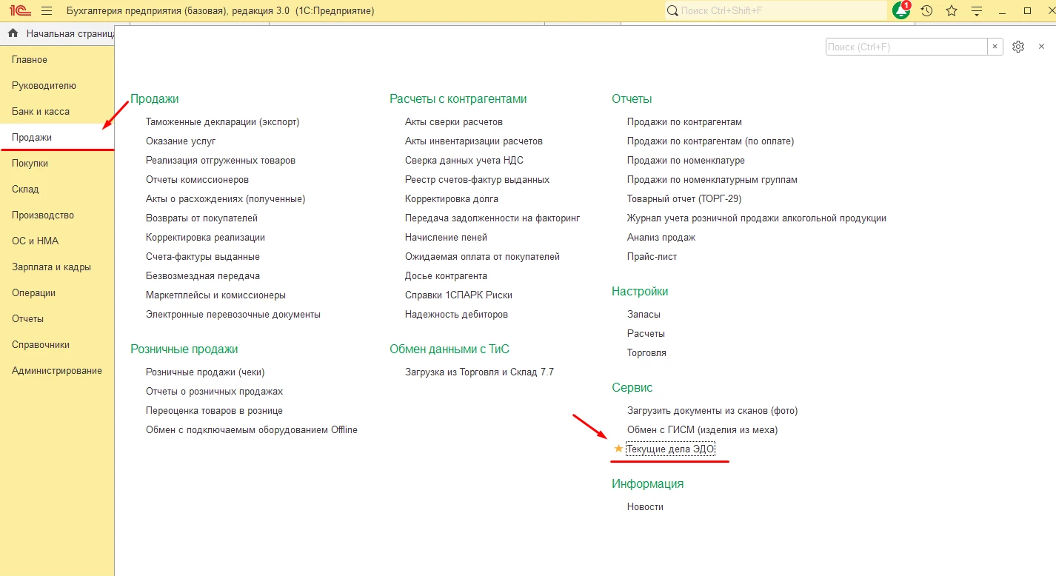Screen dimensions: 1056x576
Task: Clear the section search field with X
Action: [995, 47]
